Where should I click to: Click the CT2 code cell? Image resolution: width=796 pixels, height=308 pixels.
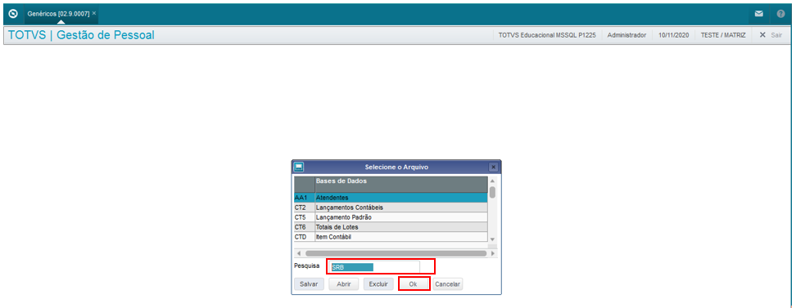(x=304, y=208)
